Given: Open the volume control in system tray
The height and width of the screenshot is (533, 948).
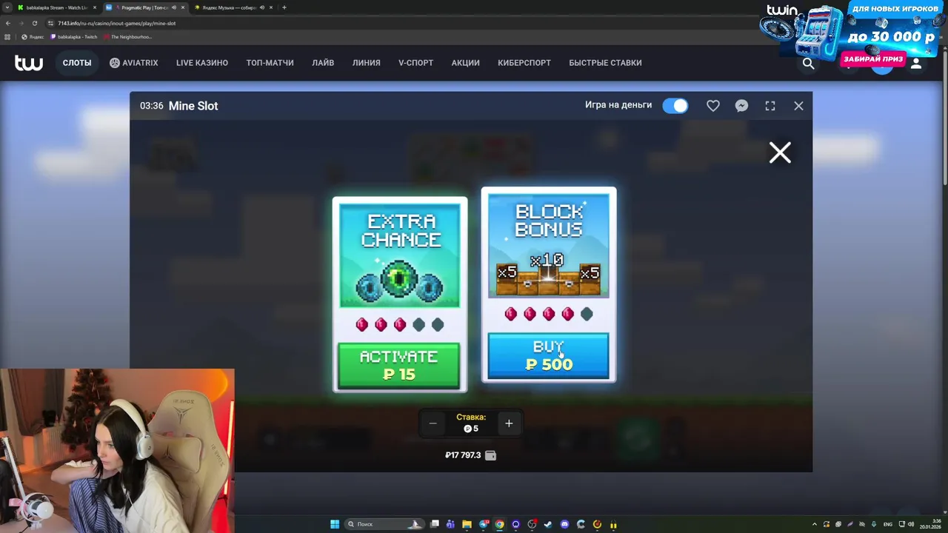Looking at the screenshot, I should tap(912, 524).
